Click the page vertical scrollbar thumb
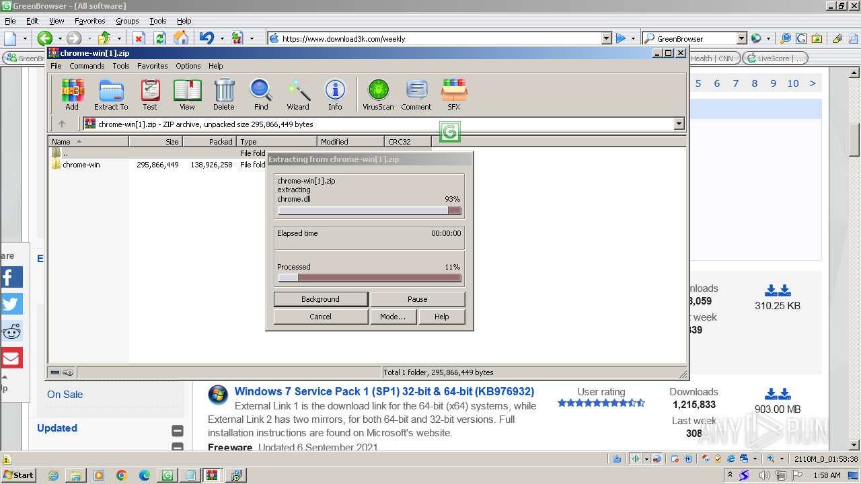 (x=854, y=140)
